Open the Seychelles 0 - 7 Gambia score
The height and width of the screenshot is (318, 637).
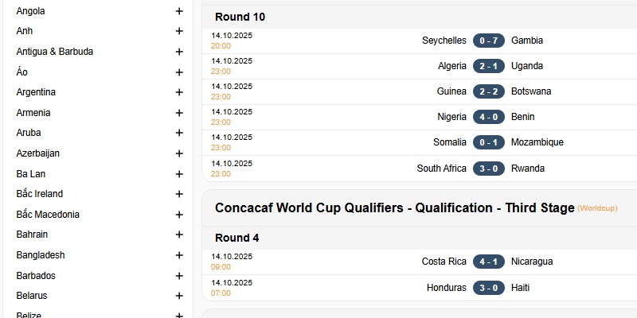pyautogui.click(x=489, y=41)
